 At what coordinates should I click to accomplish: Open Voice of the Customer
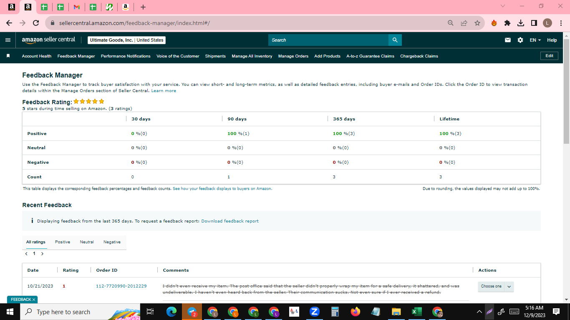pos(178,56)
